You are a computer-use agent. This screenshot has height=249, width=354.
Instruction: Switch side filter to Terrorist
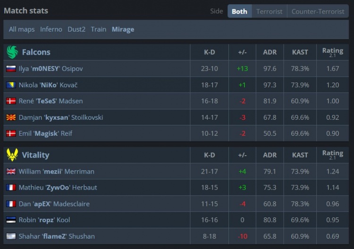click(x=269, y=11)
